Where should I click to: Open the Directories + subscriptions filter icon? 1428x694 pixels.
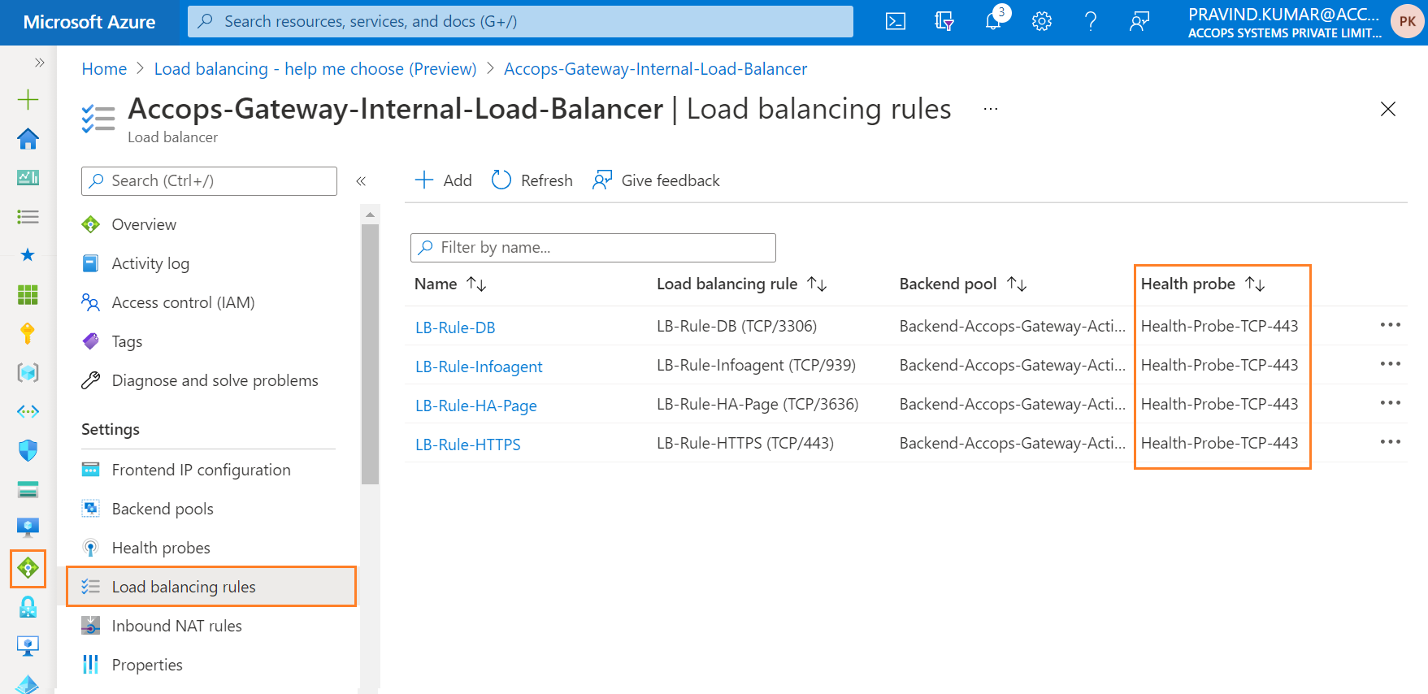coord(944,22)
